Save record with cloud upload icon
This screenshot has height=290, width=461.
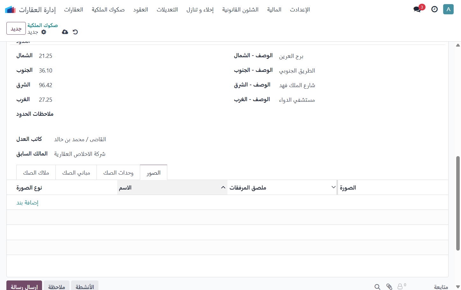(x=65, y=32)
